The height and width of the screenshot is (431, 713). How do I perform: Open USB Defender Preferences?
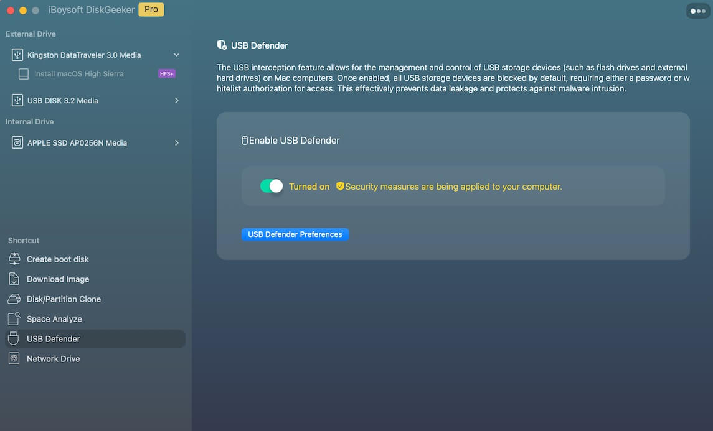pyautogui.click(x=295, y=234)
